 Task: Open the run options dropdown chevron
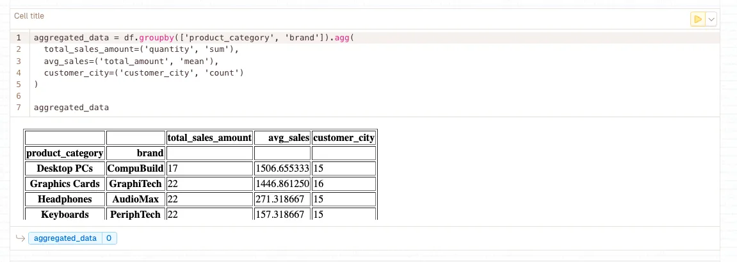[x=711, y=19]
